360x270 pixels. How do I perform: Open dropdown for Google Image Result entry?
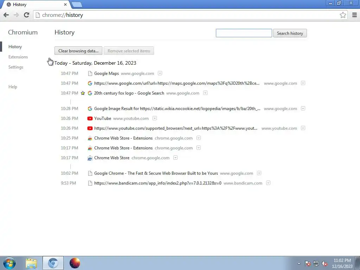point(303,108)
